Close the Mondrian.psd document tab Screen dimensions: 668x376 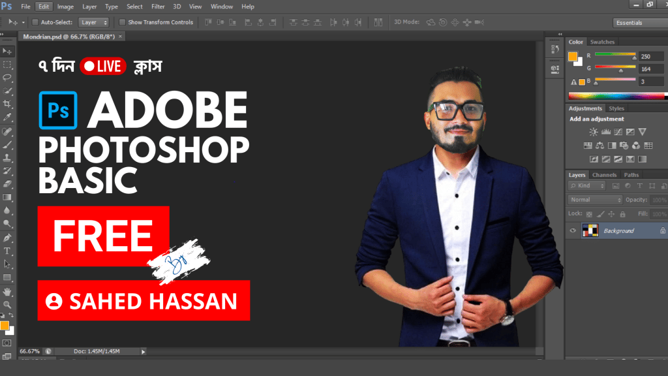pyautogui.click(x=120, y=37)
